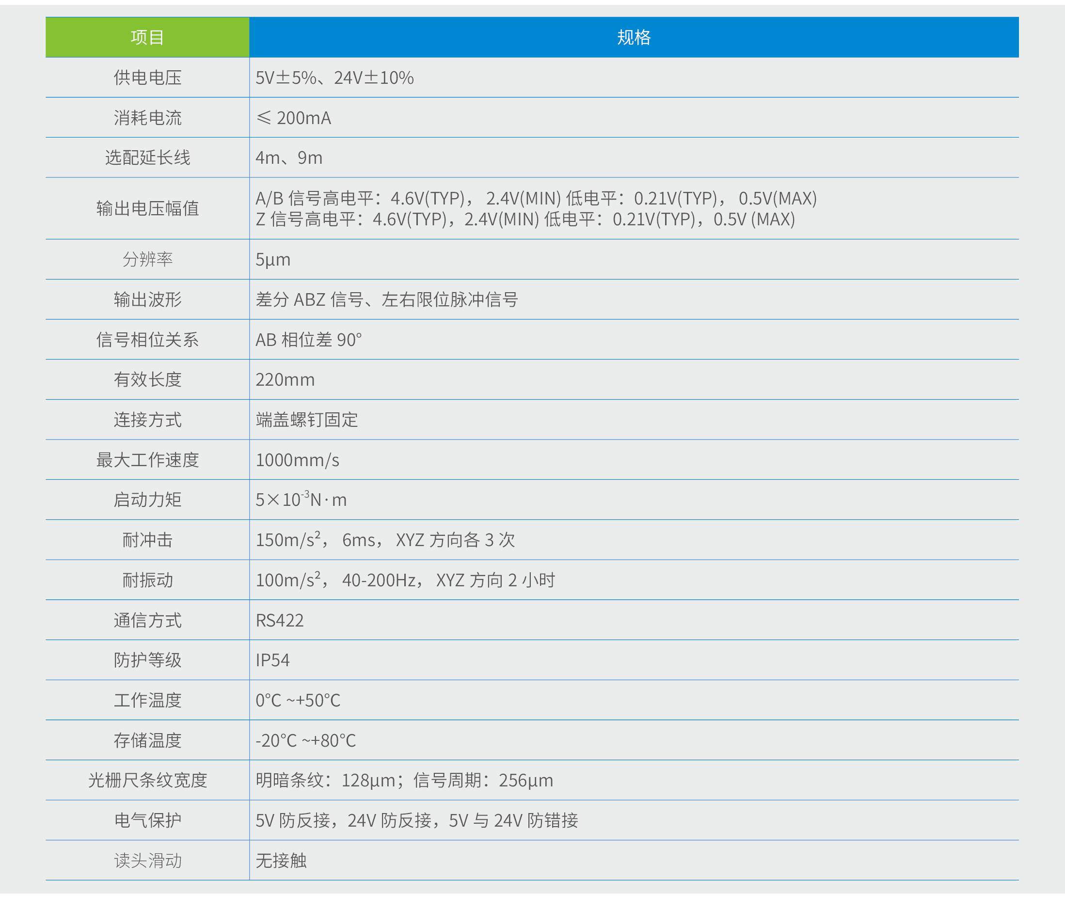Click the 项目 column header

147,36
